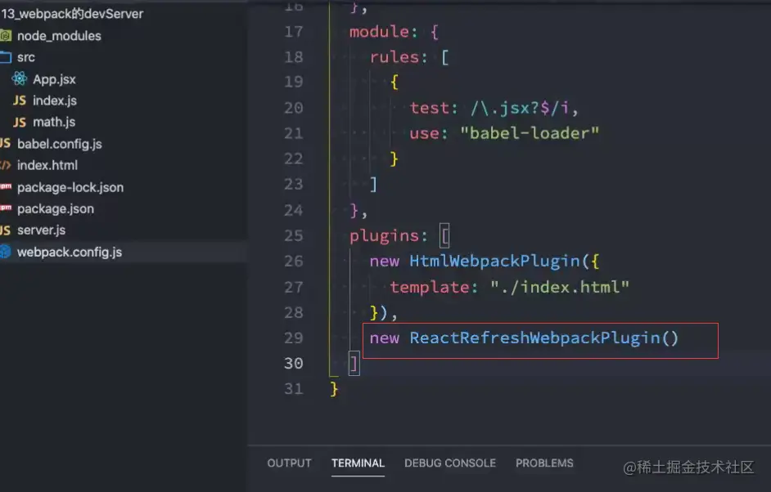Click the "template" property on line 27
The image size is (771, 492).
pos(429,287)
